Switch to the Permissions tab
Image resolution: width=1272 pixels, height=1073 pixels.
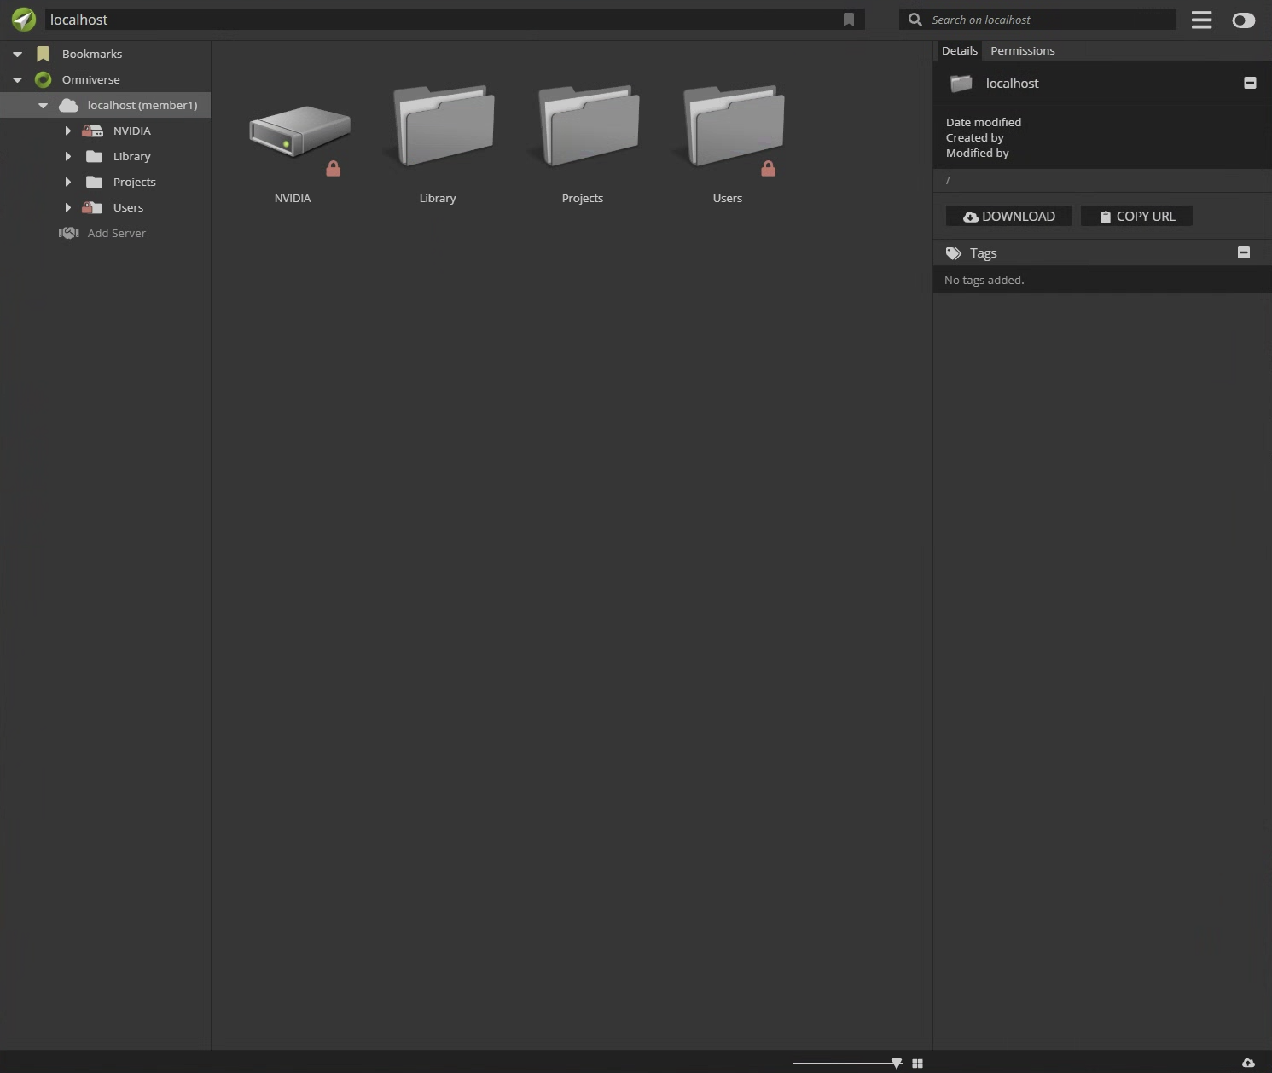pos(1022,50)
